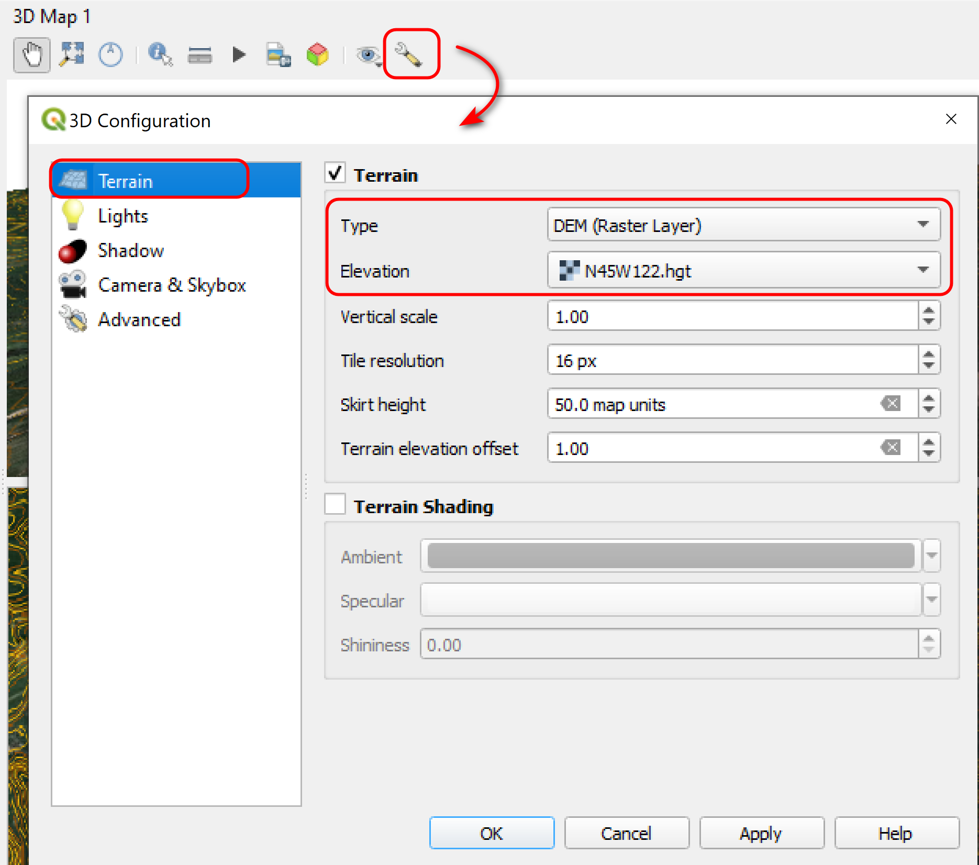Click the save as image icon

click(x=278, y=54)
